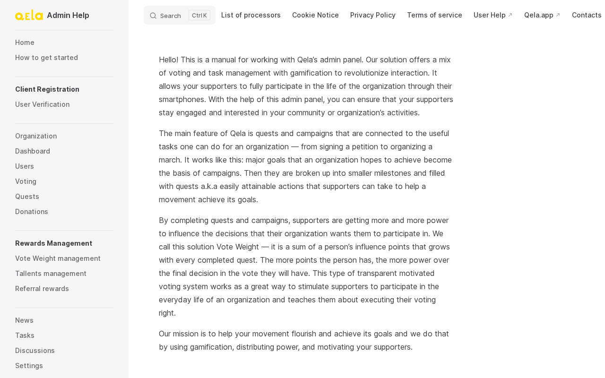Go to Privacy Policy
605x378 pixels.
[x=373, y=15]
